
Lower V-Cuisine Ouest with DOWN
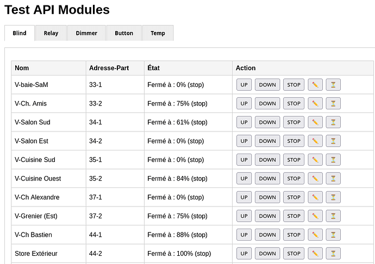pyautogui.click(x=267, y=178)
